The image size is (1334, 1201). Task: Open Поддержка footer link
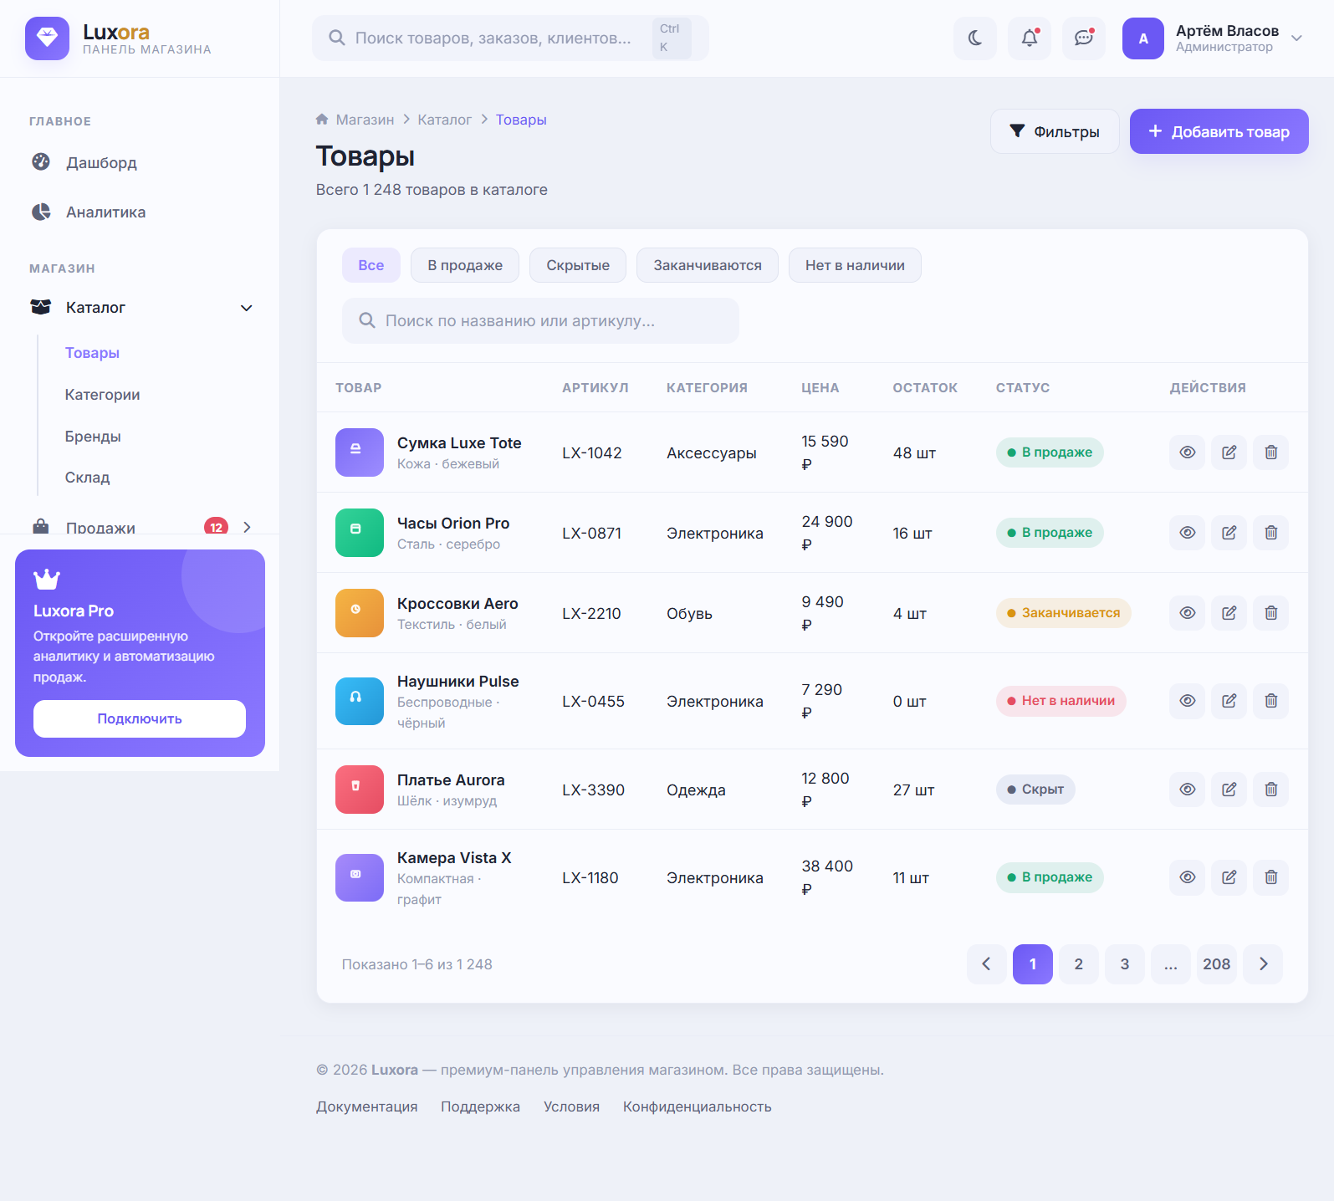click(480, 1106)
